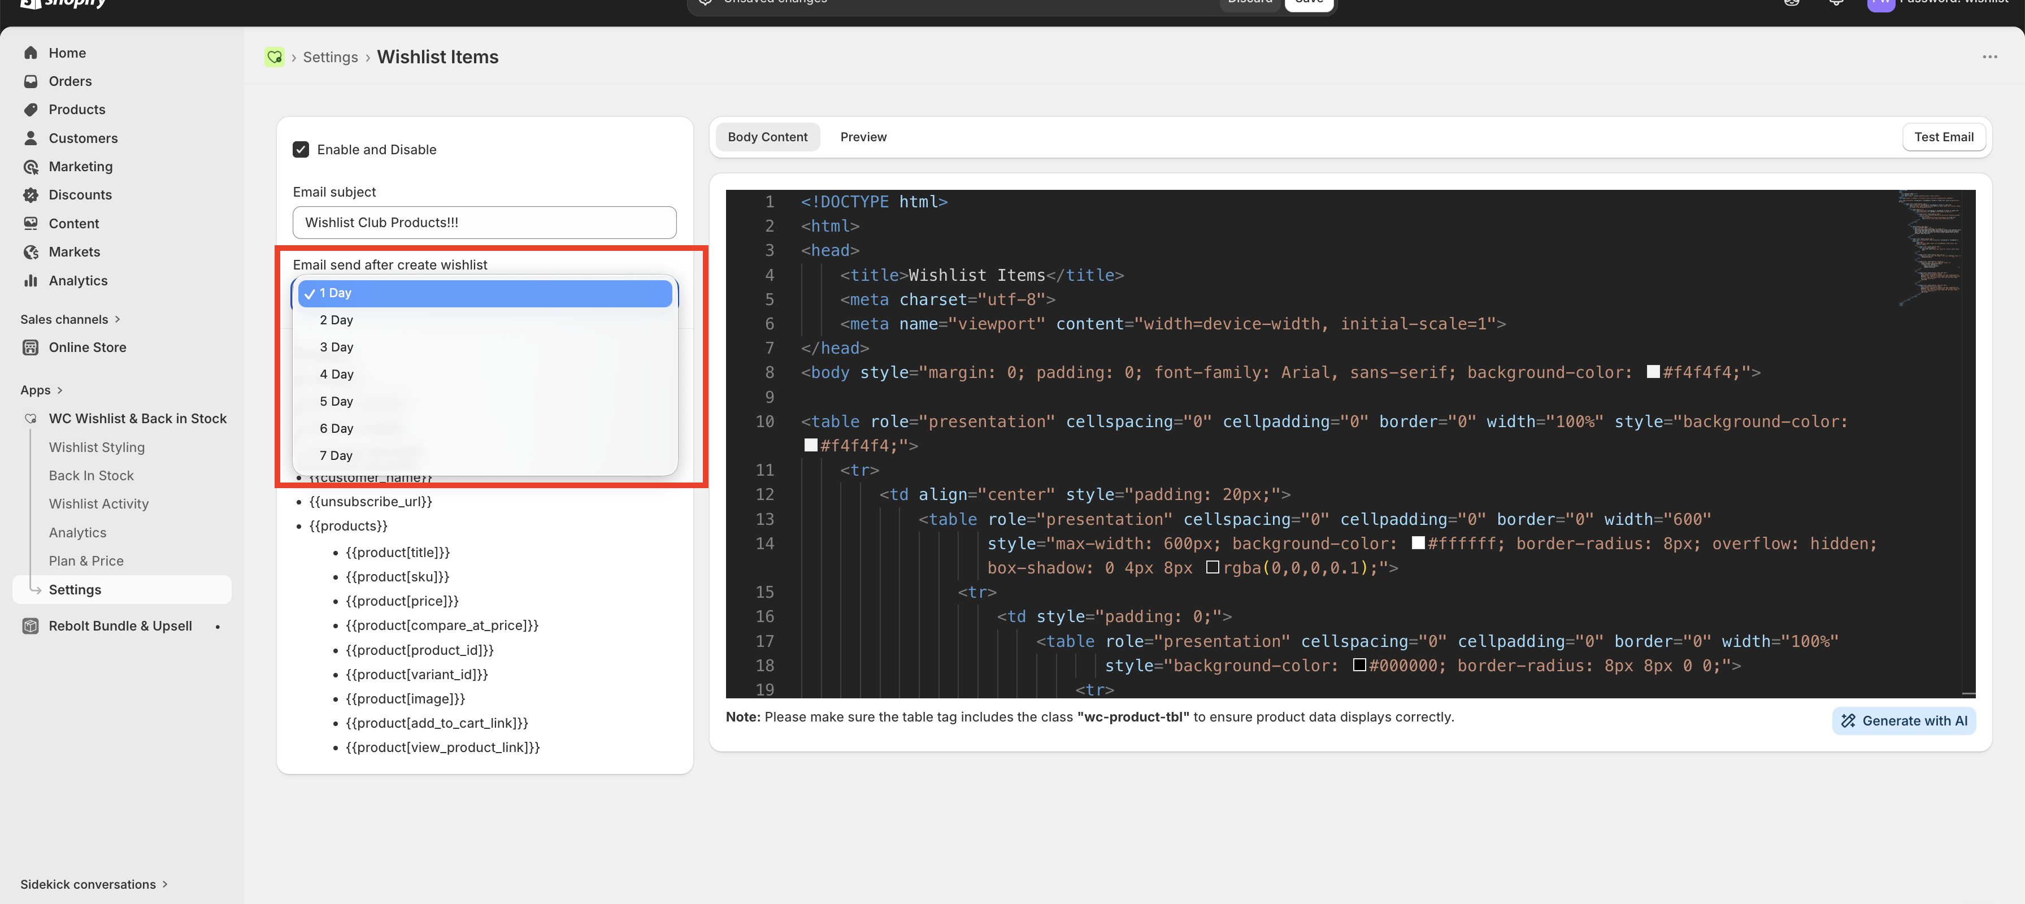Choose 4 Day from the dropdown
The image size is (2025, 904).
point(484,374)
